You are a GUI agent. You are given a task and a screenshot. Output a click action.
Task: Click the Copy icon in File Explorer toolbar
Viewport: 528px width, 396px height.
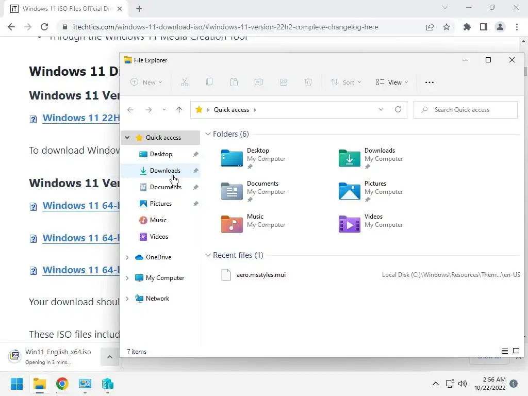209,82
